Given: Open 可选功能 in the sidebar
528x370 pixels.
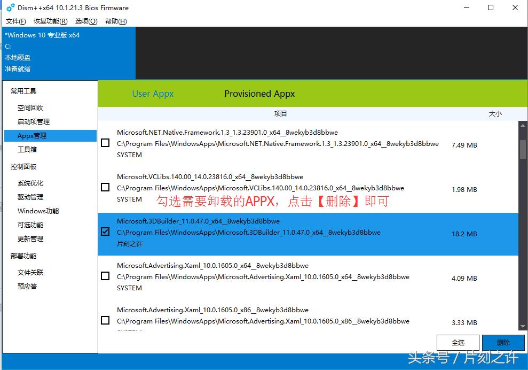Looking at the screenshot, I should click(30, 225).
